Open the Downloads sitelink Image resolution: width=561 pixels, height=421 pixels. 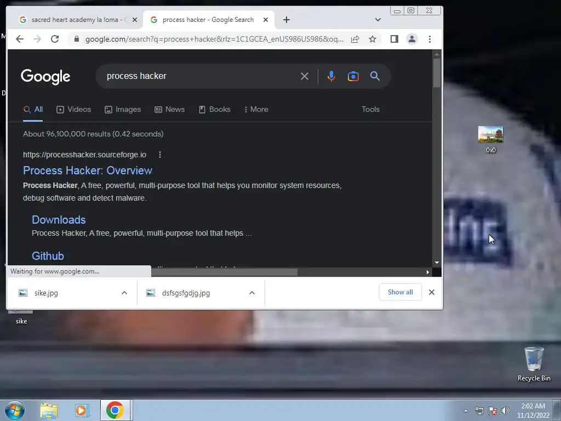tap(59, 220)
